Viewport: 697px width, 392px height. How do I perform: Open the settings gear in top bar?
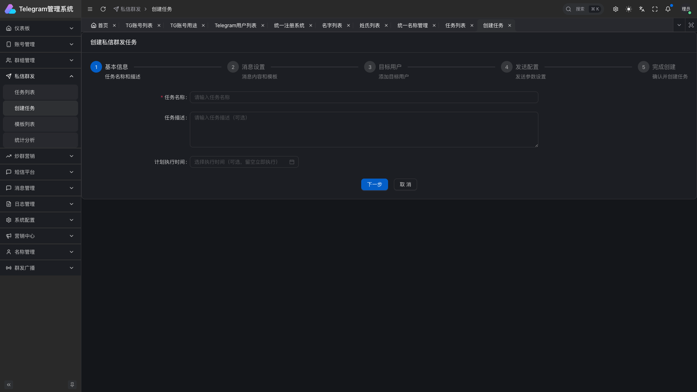point(616,9)
